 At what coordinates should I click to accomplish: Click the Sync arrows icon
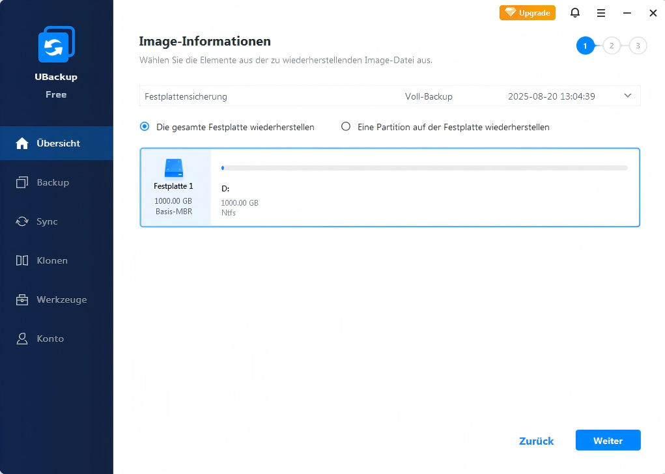(x=22, y=221)
